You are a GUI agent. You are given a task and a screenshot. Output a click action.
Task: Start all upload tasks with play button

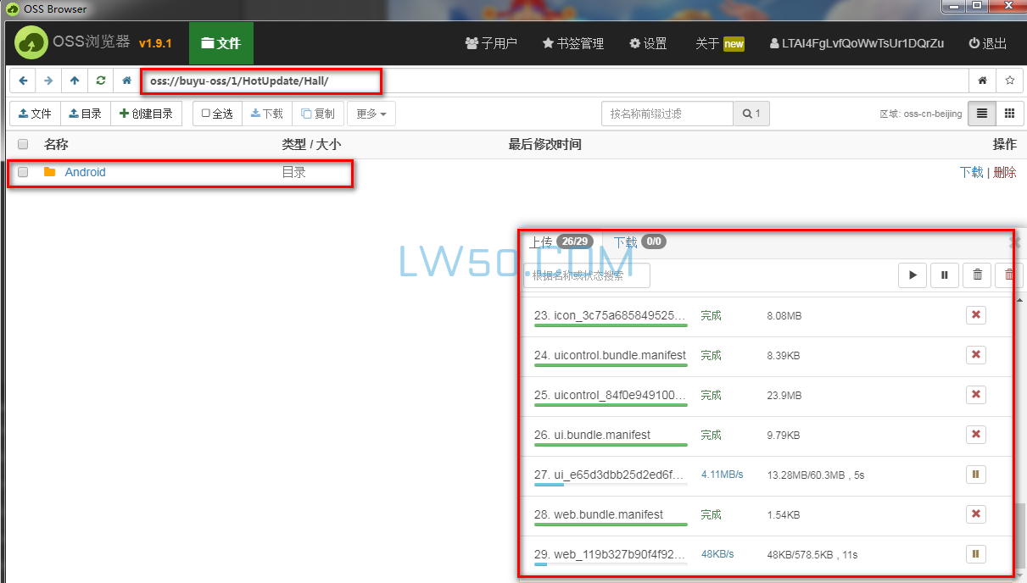point(913,275)
